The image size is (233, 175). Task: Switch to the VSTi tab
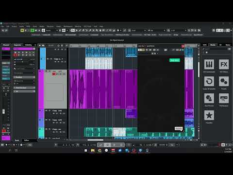click(205, 45)
